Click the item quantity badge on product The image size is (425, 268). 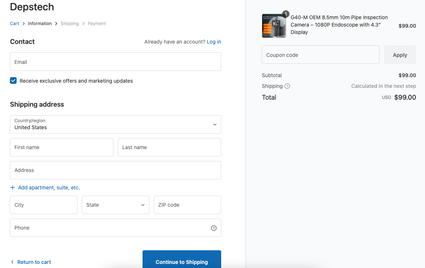[285, 14]
